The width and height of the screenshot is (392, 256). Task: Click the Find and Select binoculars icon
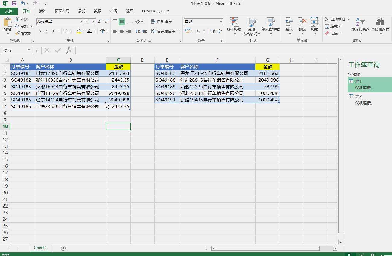380,22
